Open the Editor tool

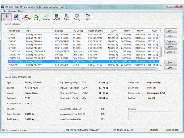coord(66,17)
